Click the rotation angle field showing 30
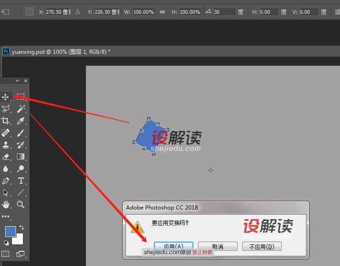The height and width of the screenshot is (266, 340). [x=224, y=12]
